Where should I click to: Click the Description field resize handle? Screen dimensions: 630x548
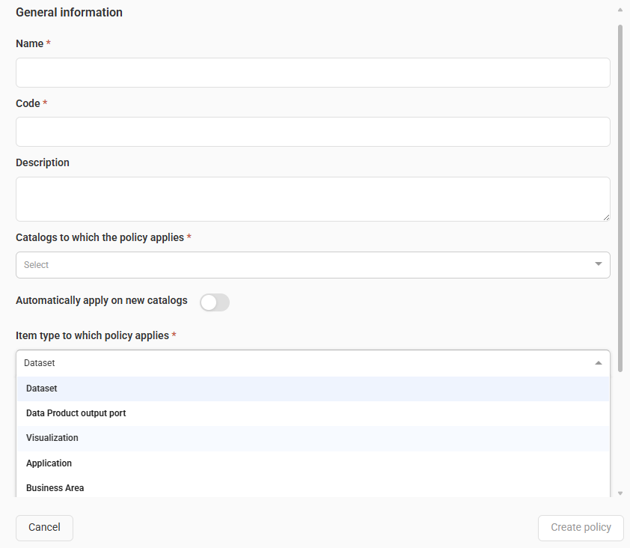605,216
